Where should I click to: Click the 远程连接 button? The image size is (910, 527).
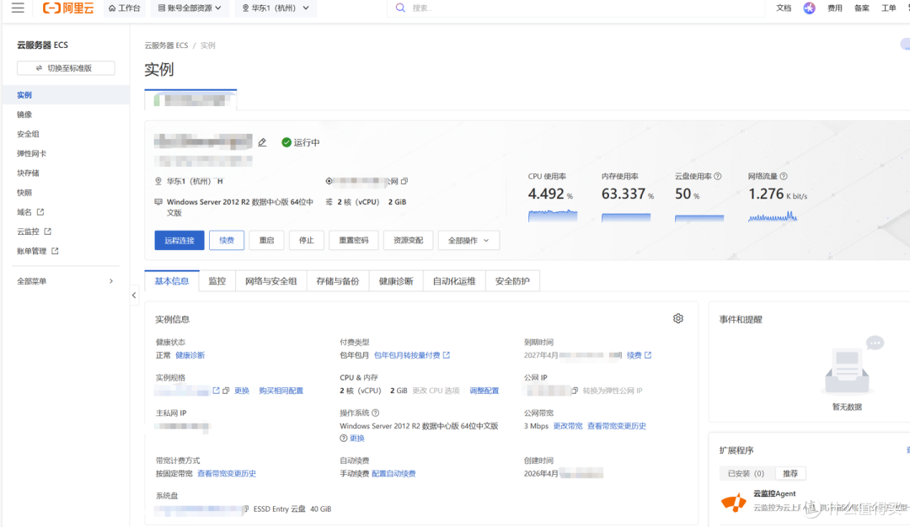[x=179, y=241]
